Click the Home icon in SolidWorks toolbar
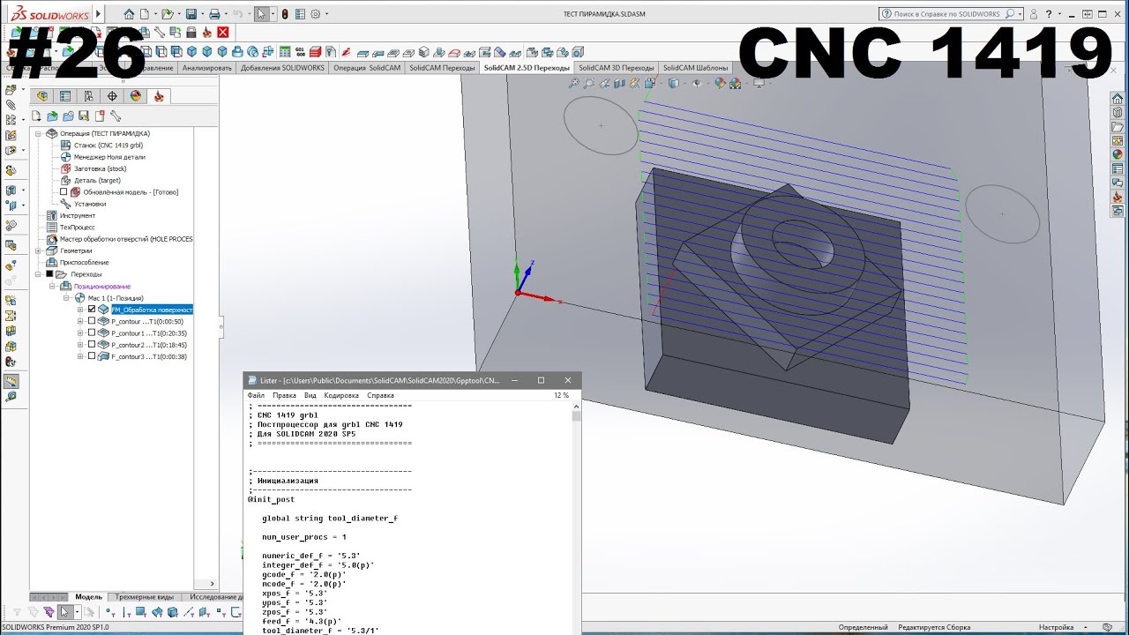This screenshot has height=635, width=1129. pyautogui.click(x=129, y=14)
